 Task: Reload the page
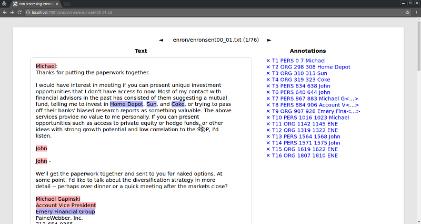pyautogui.click(x=19, y=12)
